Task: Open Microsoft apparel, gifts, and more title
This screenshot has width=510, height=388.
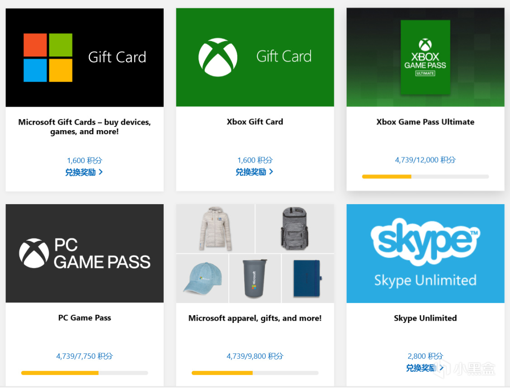Action: tap(255, 318)
